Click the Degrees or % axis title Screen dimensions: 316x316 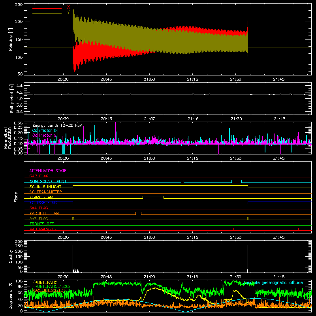click(x=10, y=296)
